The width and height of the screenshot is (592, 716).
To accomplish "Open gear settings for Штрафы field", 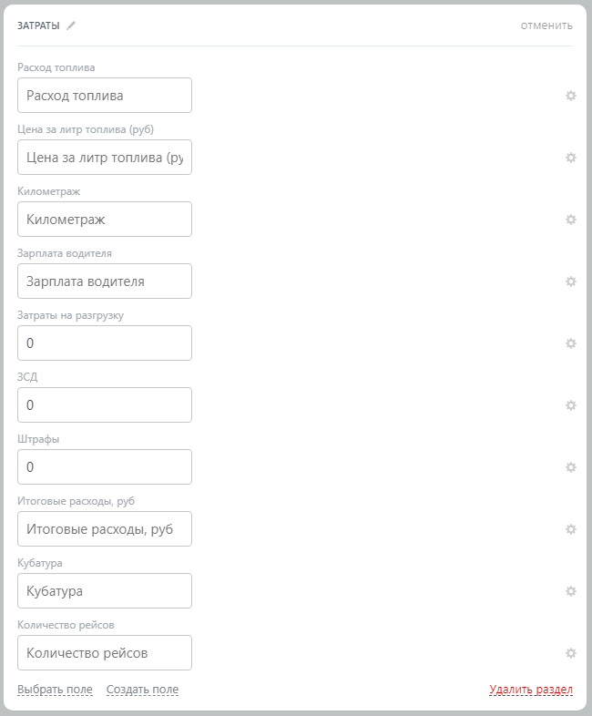I will (x=571, y=467).
